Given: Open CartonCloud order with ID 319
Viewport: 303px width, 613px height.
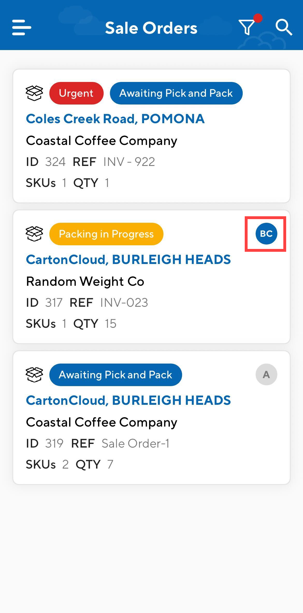Looking at the screenshot, I should [128, 400].
